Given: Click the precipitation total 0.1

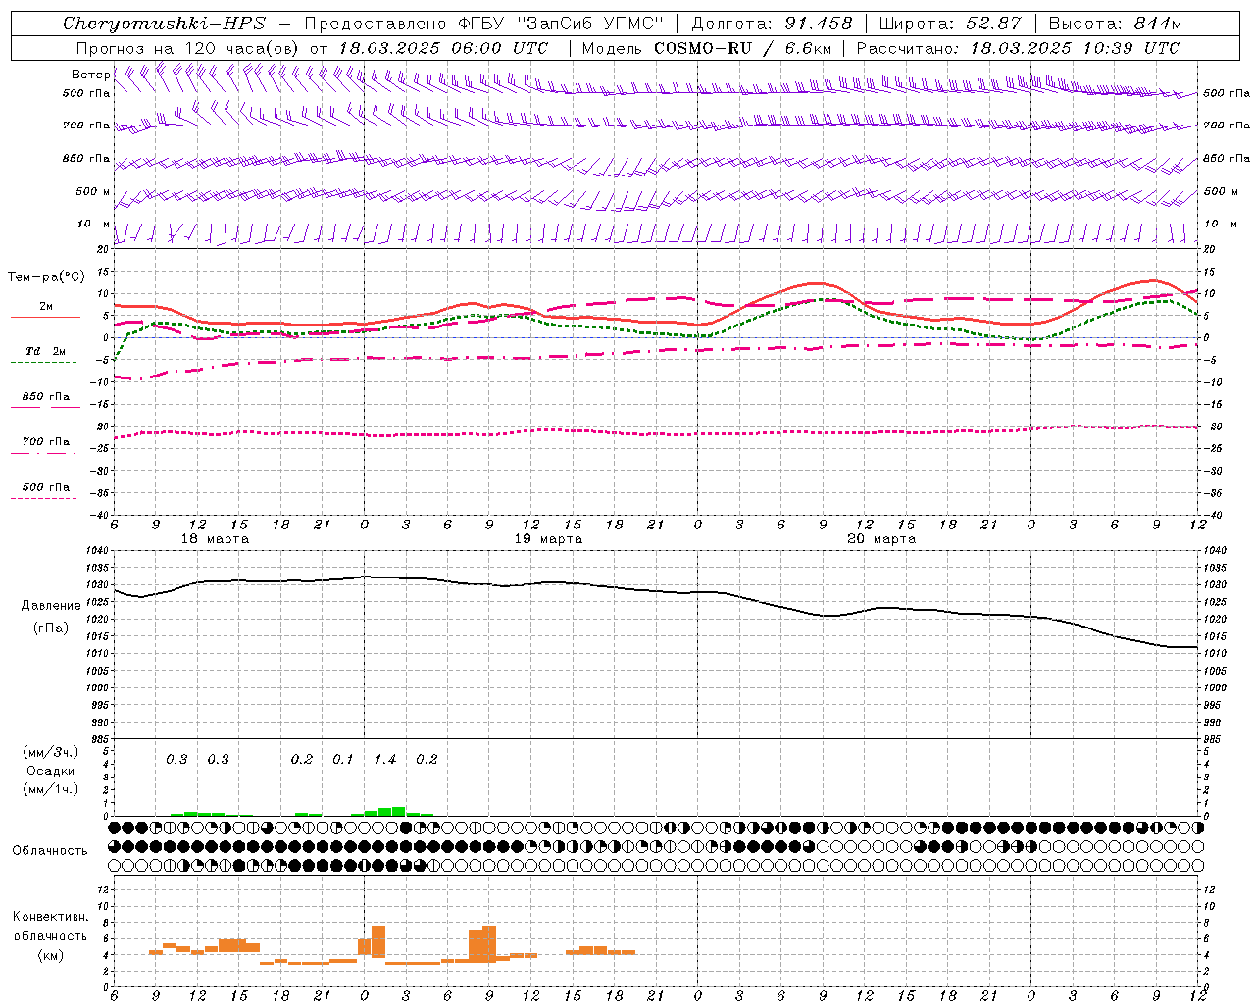Looking at the screenshot, I should [342, 760].
